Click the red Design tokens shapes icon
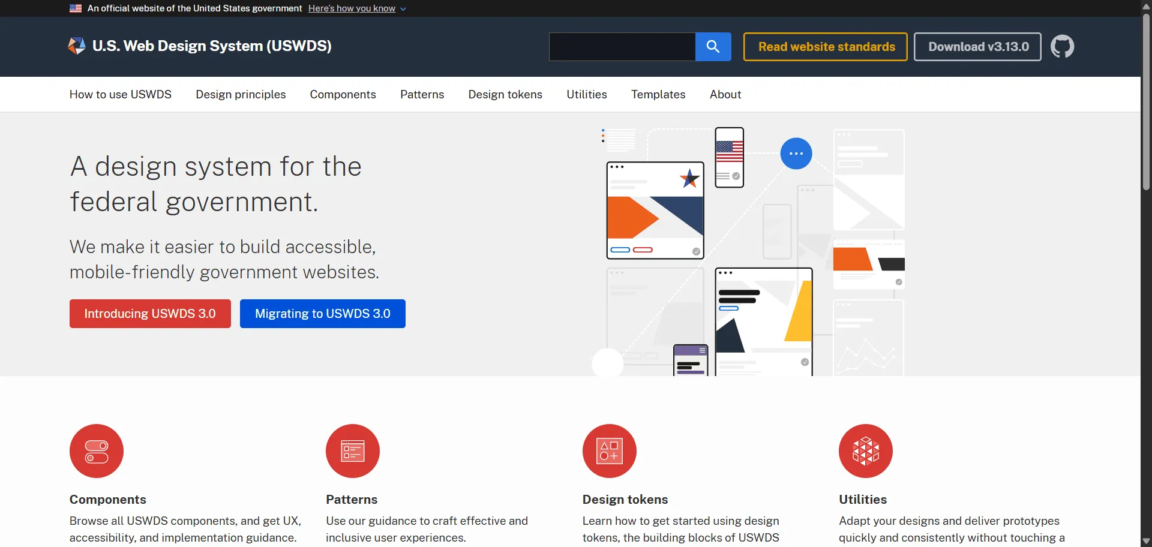The width and height of the screenshot is (1152, 547). pos(609,451)
